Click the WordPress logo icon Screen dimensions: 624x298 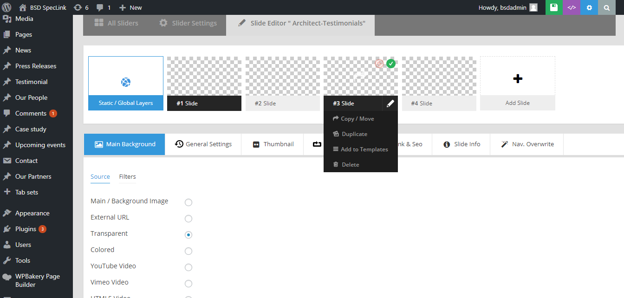tap(6, 7)
